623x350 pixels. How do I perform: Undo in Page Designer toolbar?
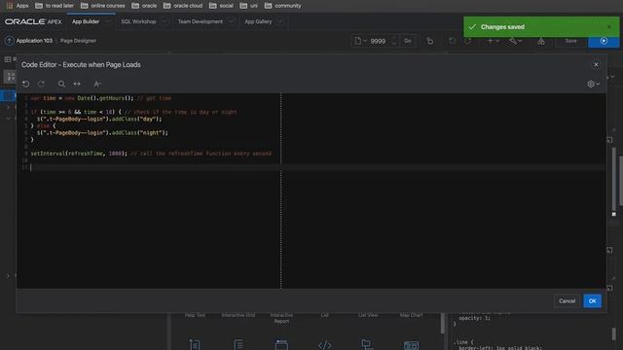point(452,41)
